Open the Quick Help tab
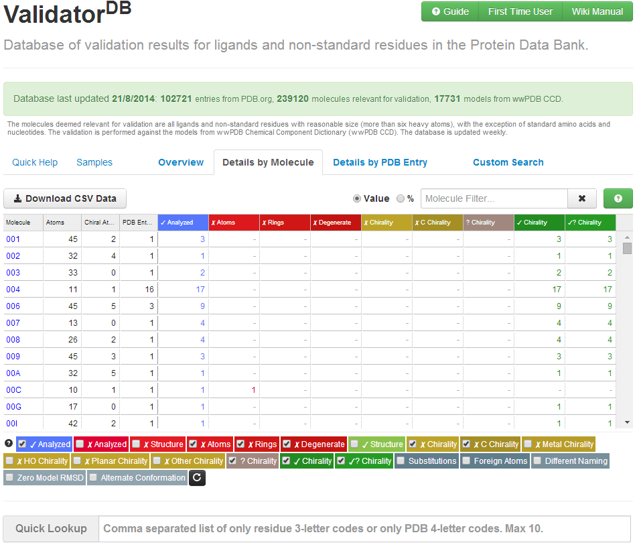 pyautogui.click(x=35, y=162)
